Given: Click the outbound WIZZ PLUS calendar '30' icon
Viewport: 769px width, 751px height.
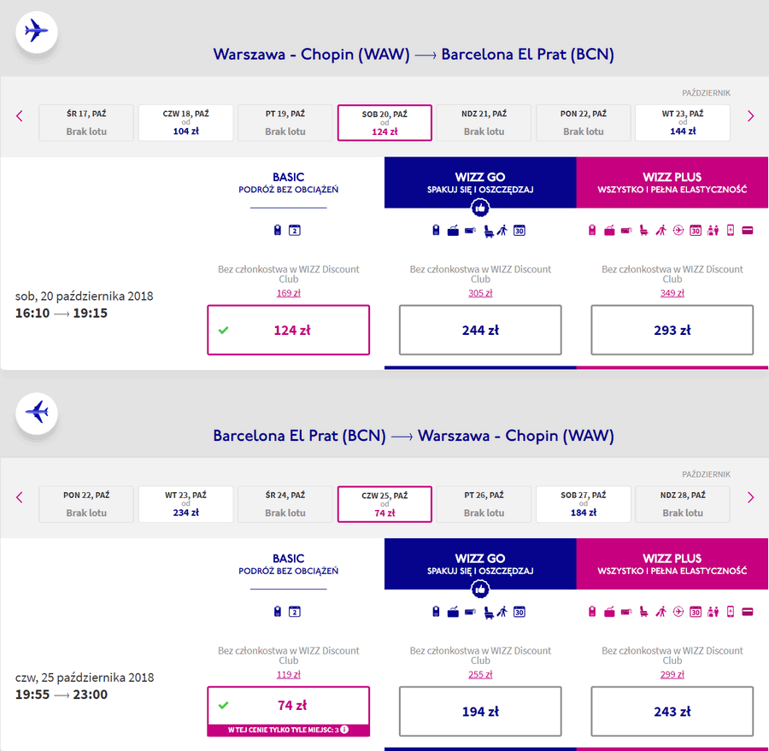Looking at the screenshot, I should pyautogui.click(x=696, y=230).
